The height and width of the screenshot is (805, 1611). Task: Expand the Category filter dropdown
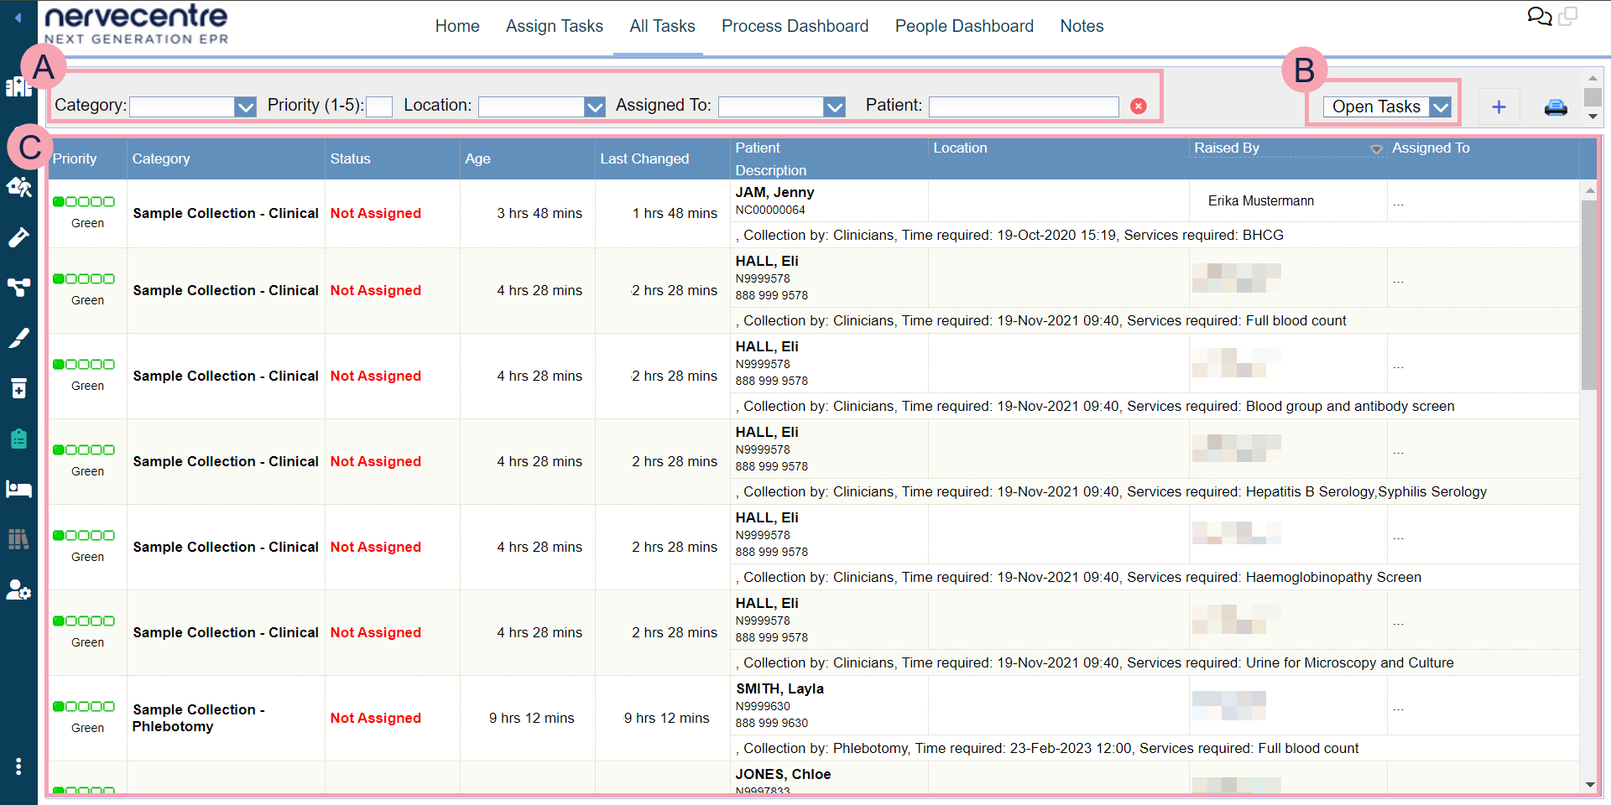245,106
